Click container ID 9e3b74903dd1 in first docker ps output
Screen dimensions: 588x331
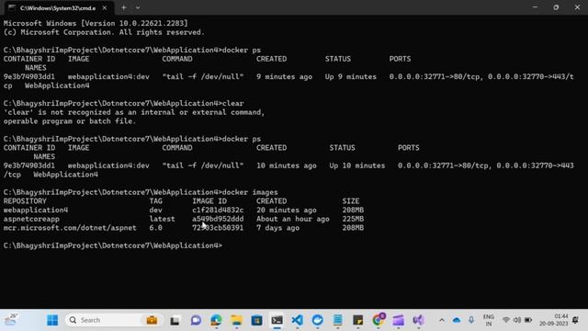29,77
